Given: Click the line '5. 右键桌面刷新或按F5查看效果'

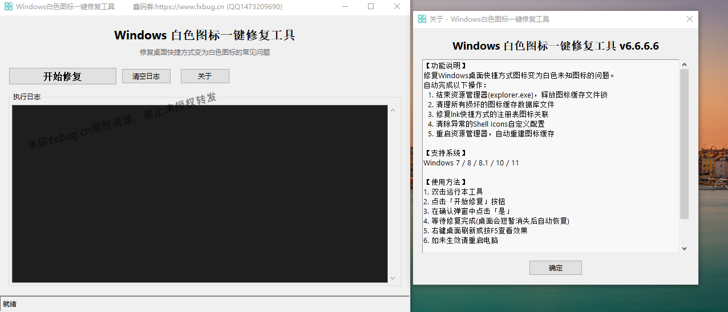Looking at the screenshot, I should 475,230.
